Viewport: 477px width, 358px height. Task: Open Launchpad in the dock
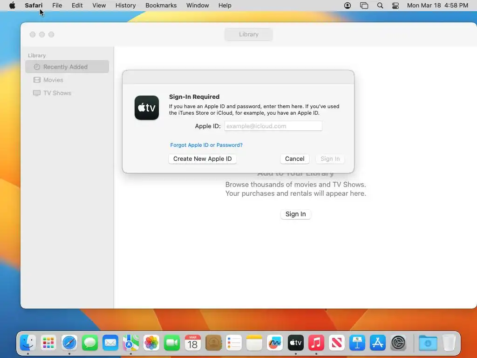point(48,343)
